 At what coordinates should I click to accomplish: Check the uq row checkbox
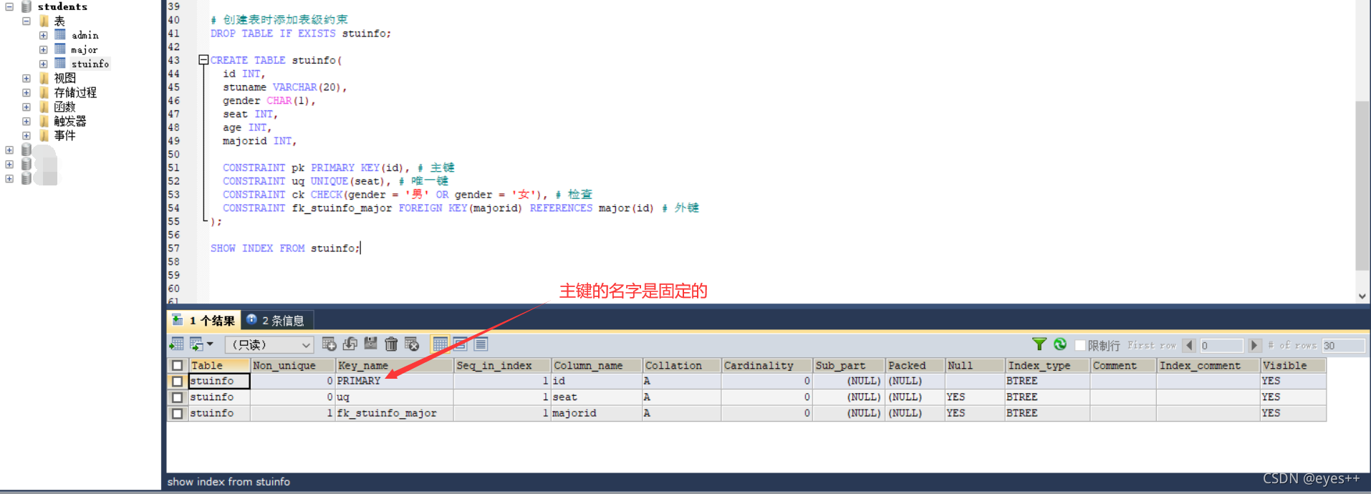coord(177,397)
